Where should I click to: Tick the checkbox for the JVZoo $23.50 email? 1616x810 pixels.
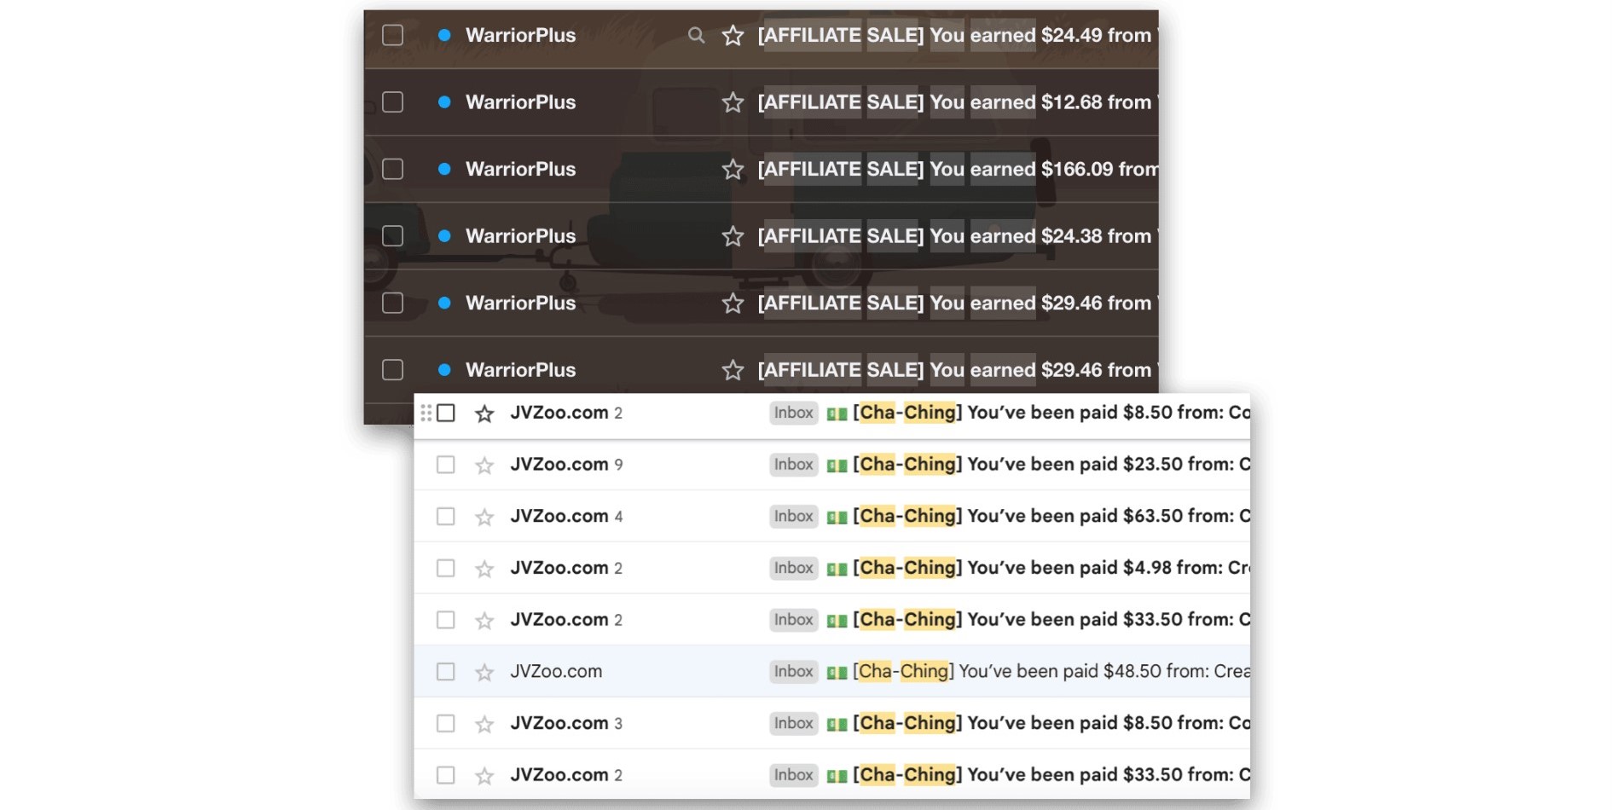coord(446,465)
